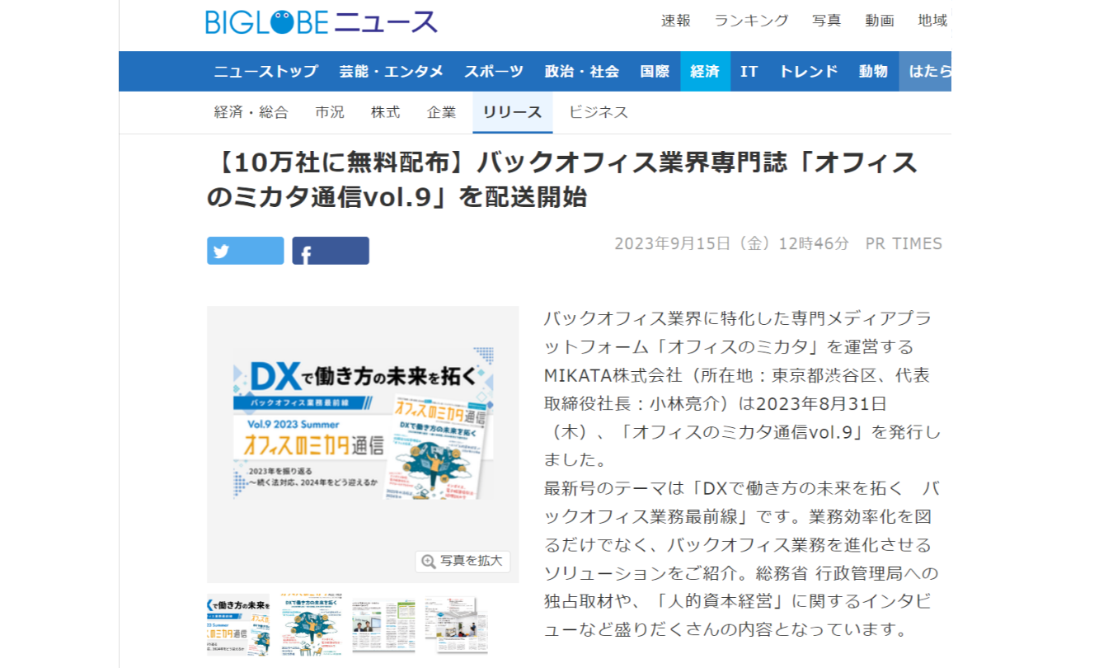Image resolution: width=1113 pixels, height=668 pixels.
Task: Select fourth thumbnail with stacked pages
Action: 456,625
